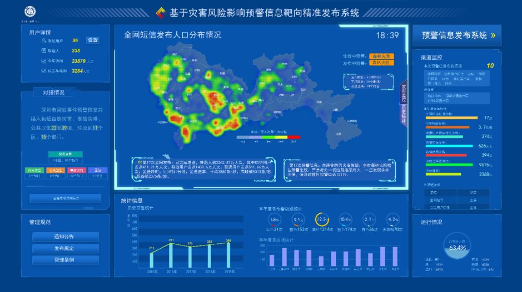Click the 2016年 bar valued 391
Image resolution: width=522 pixels, height=292 pixels.
pyautogui.click(x=171, y=255)
